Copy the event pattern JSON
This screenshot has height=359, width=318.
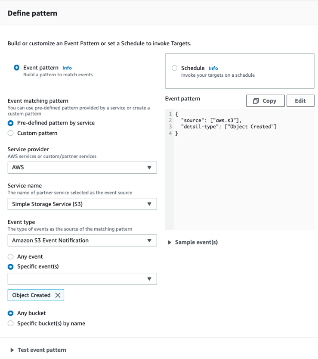(x=265, y=101)
